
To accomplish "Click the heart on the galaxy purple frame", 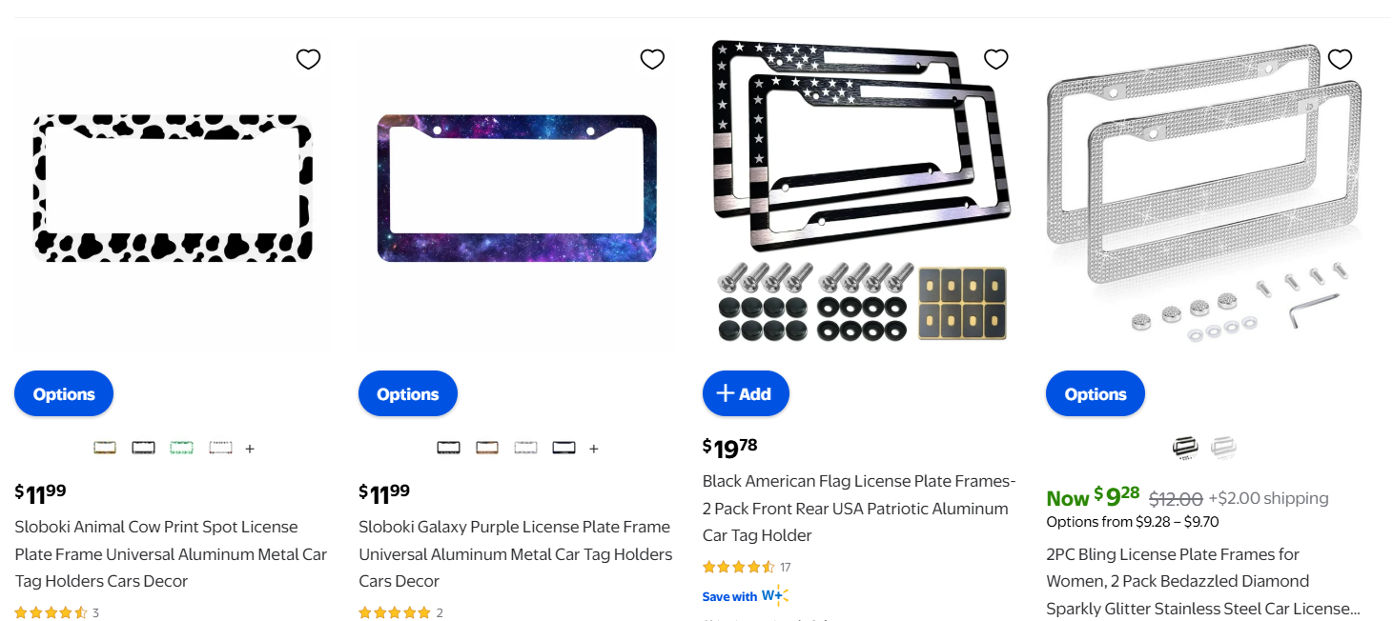I will (x=652, y=60).
